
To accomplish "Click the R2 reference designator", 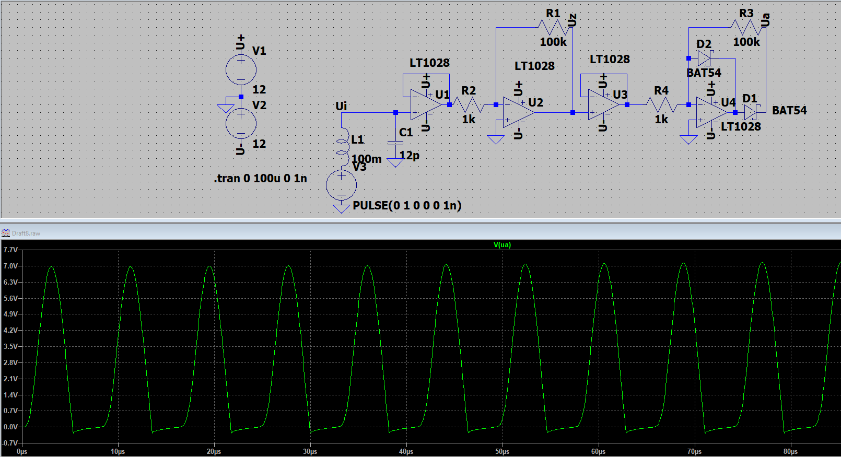I will (469, 91).
